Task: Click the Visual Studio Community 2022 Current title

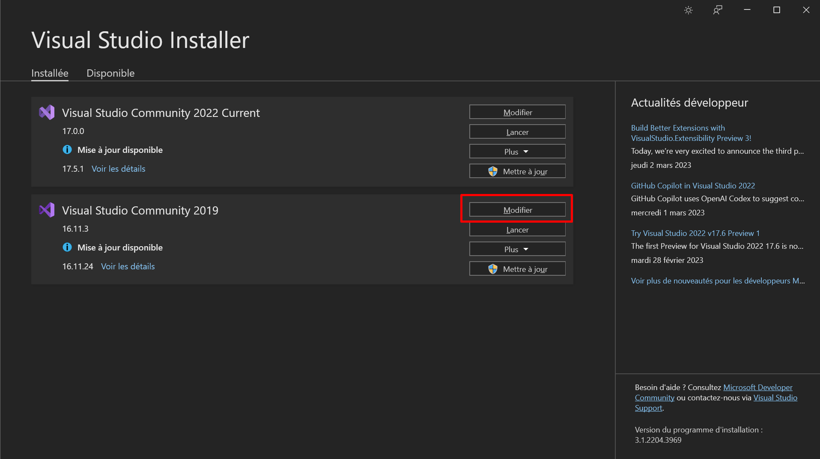Action: [161, 113]
